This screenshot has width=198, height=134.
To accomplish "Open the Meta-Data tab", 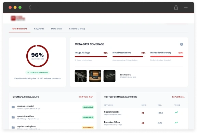I will tap(56, 29).
